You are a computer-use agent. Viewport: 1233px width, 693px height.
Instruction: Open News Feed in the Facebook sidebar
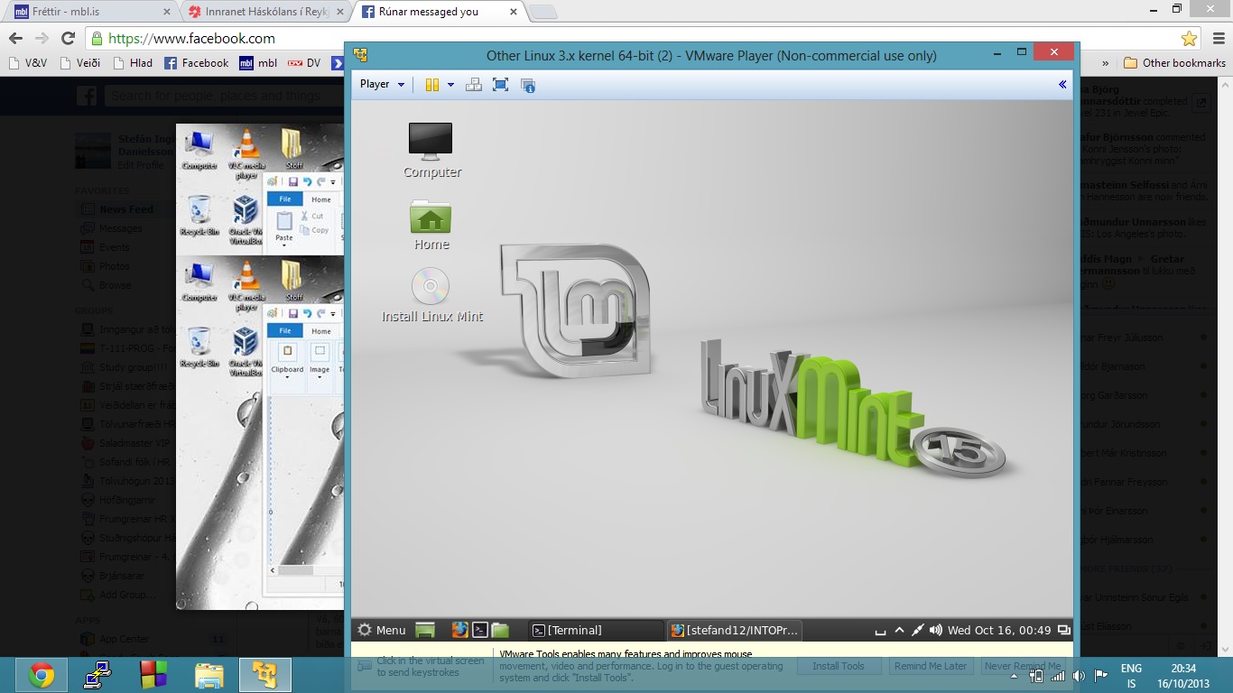tap(125, 209)
